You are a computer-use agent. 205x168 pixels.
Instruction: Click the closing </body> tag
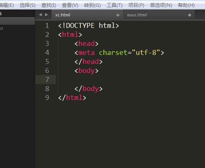coord(89,89)
